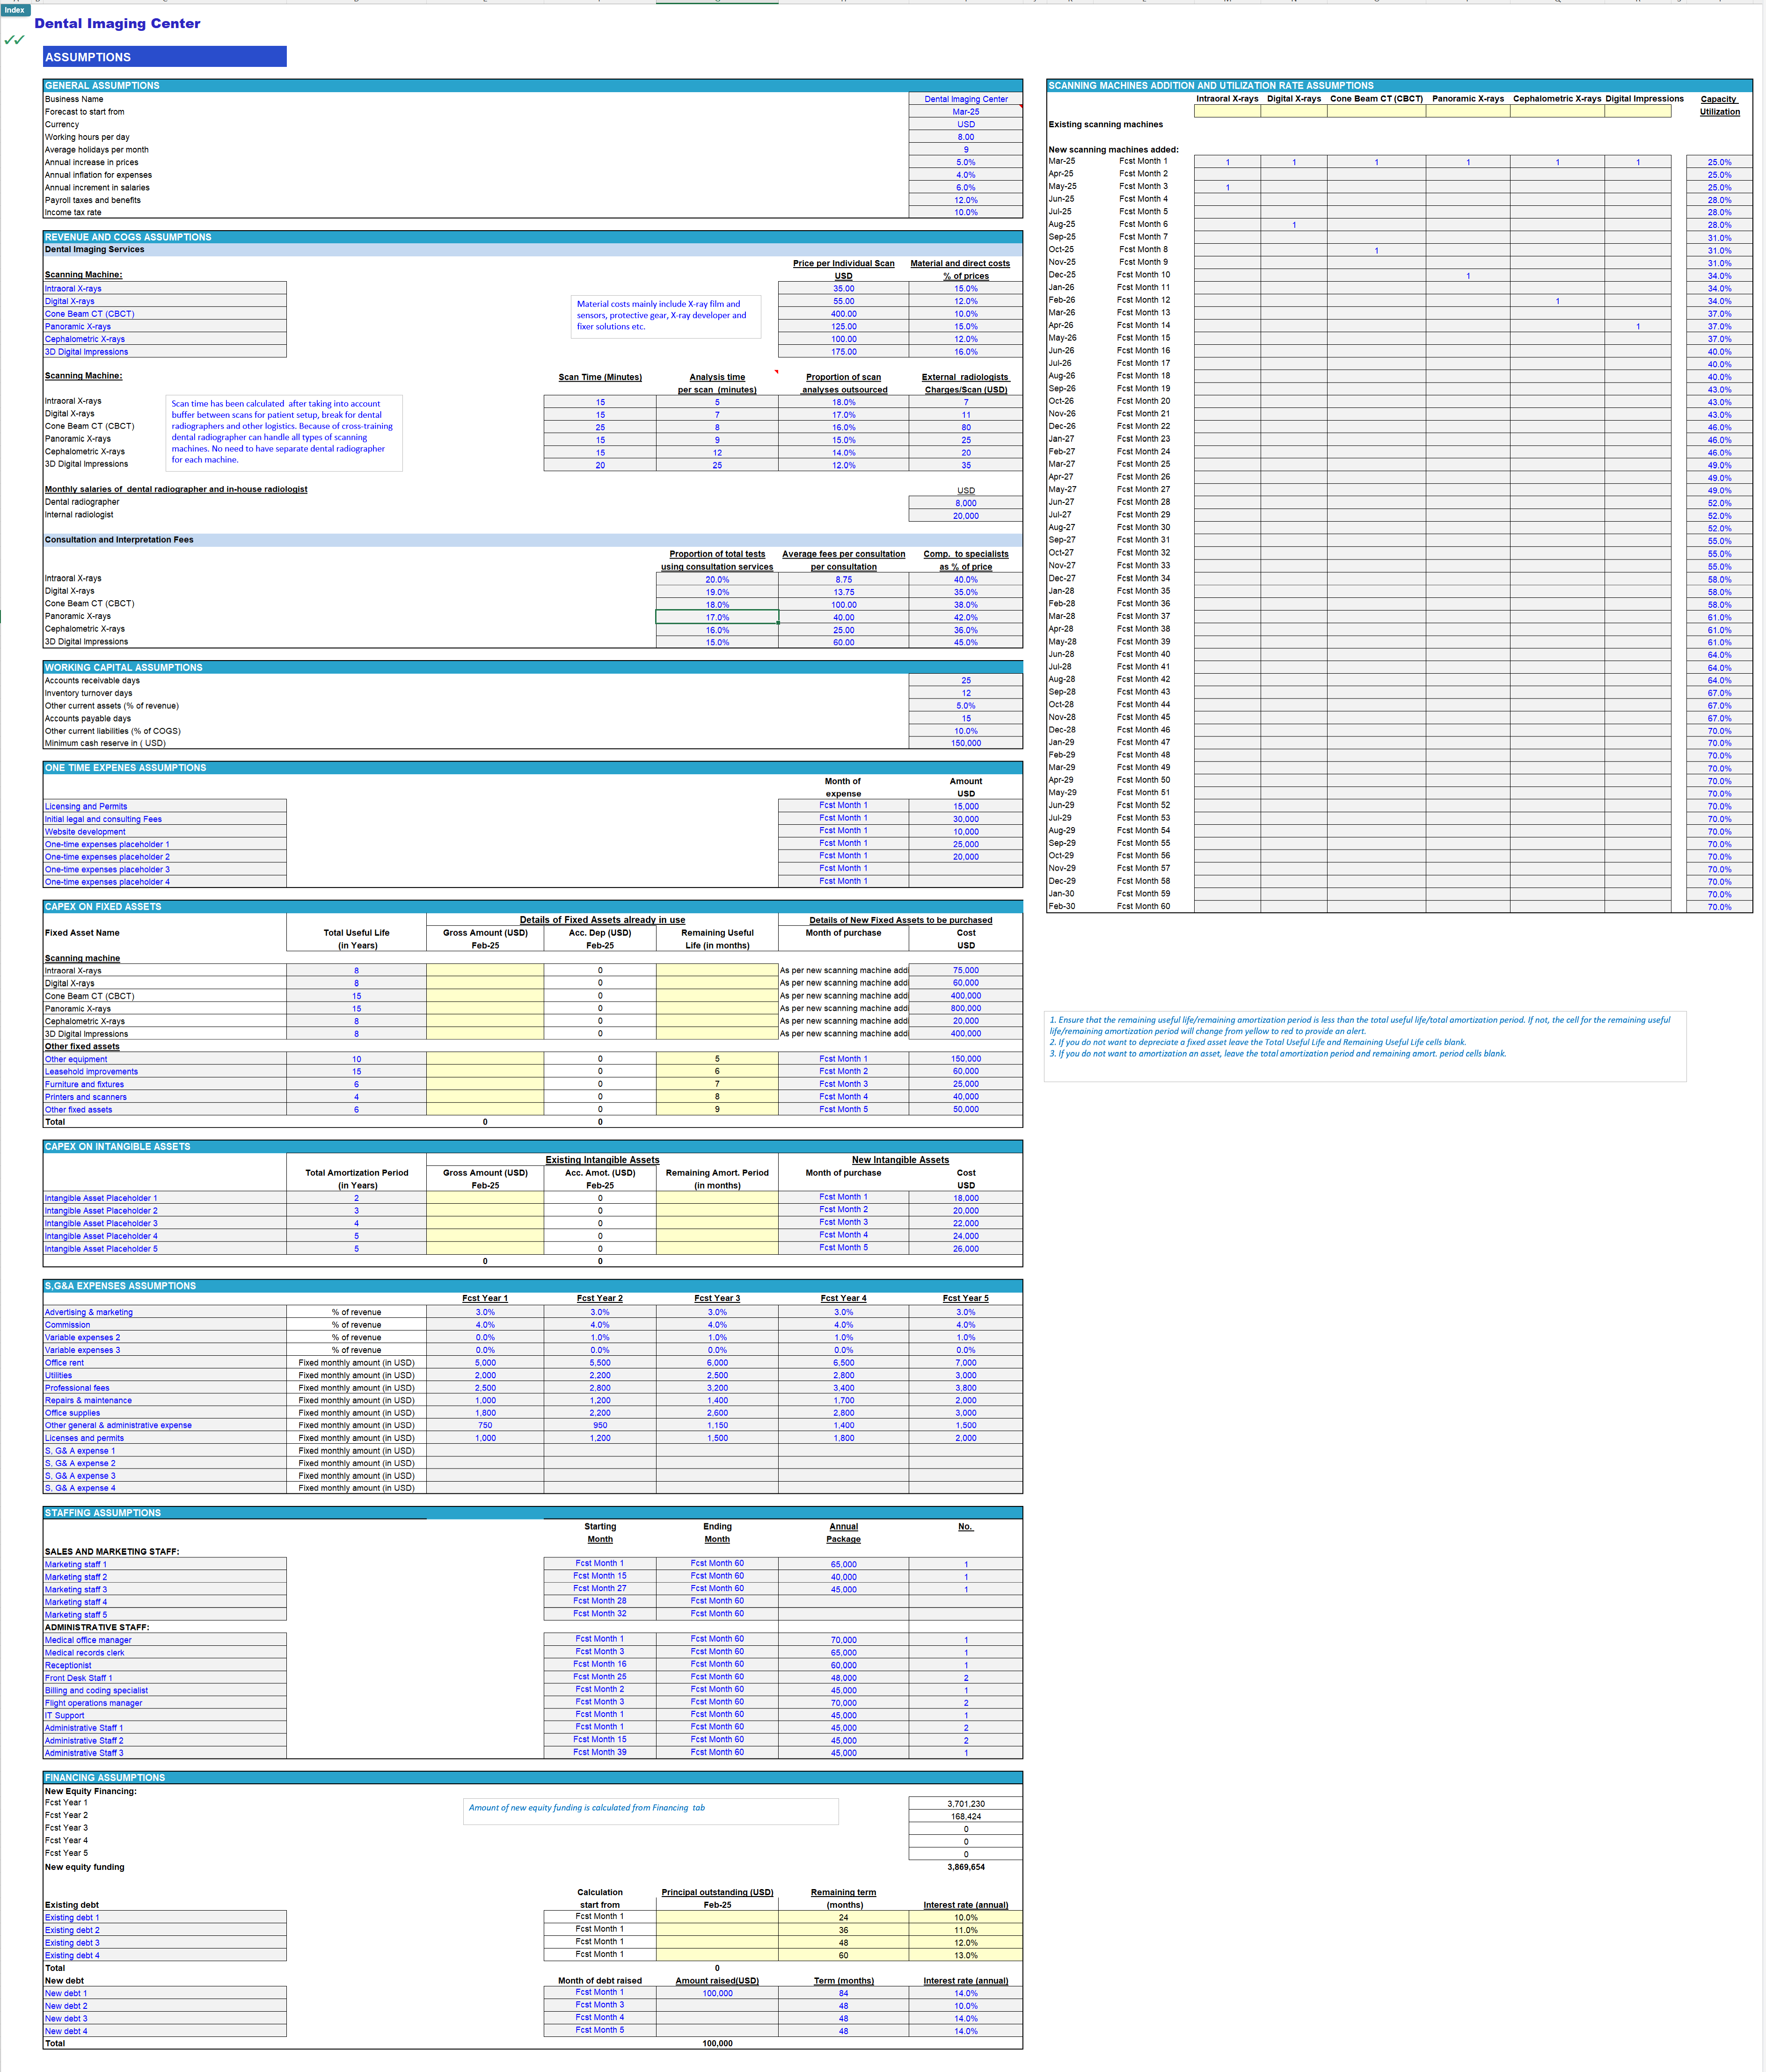Image resolution: width=1766 pixels, height=2072 pixels.
Task: Select the blue ASSUMPTIONS banner
Action: point(165,57)
